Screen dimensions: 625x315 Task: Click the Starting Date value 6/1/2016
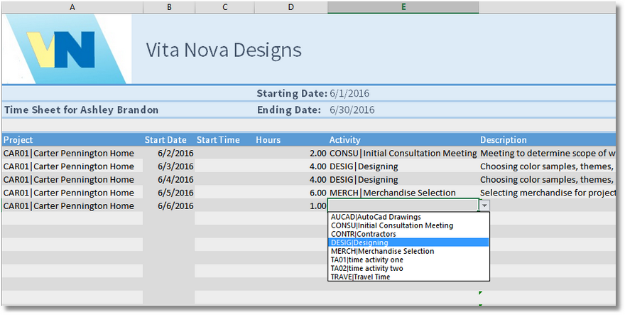click(349, 94)
